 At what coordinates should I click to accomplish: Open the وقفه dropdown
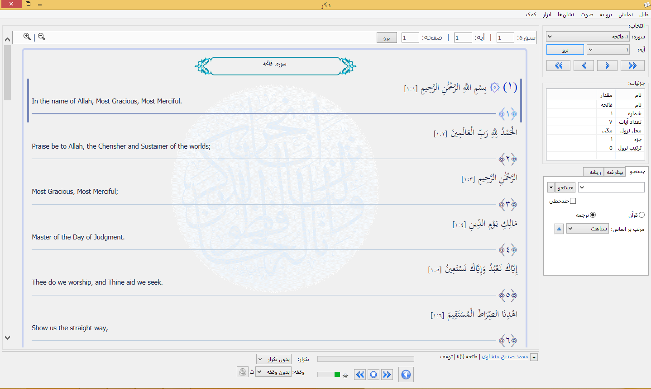tap(274, 372)
